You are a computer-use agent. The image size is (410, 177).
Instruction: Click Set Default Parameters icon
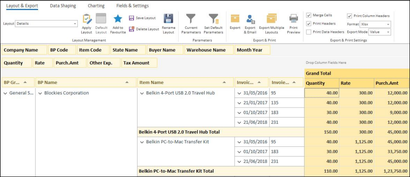pos(213,19)
